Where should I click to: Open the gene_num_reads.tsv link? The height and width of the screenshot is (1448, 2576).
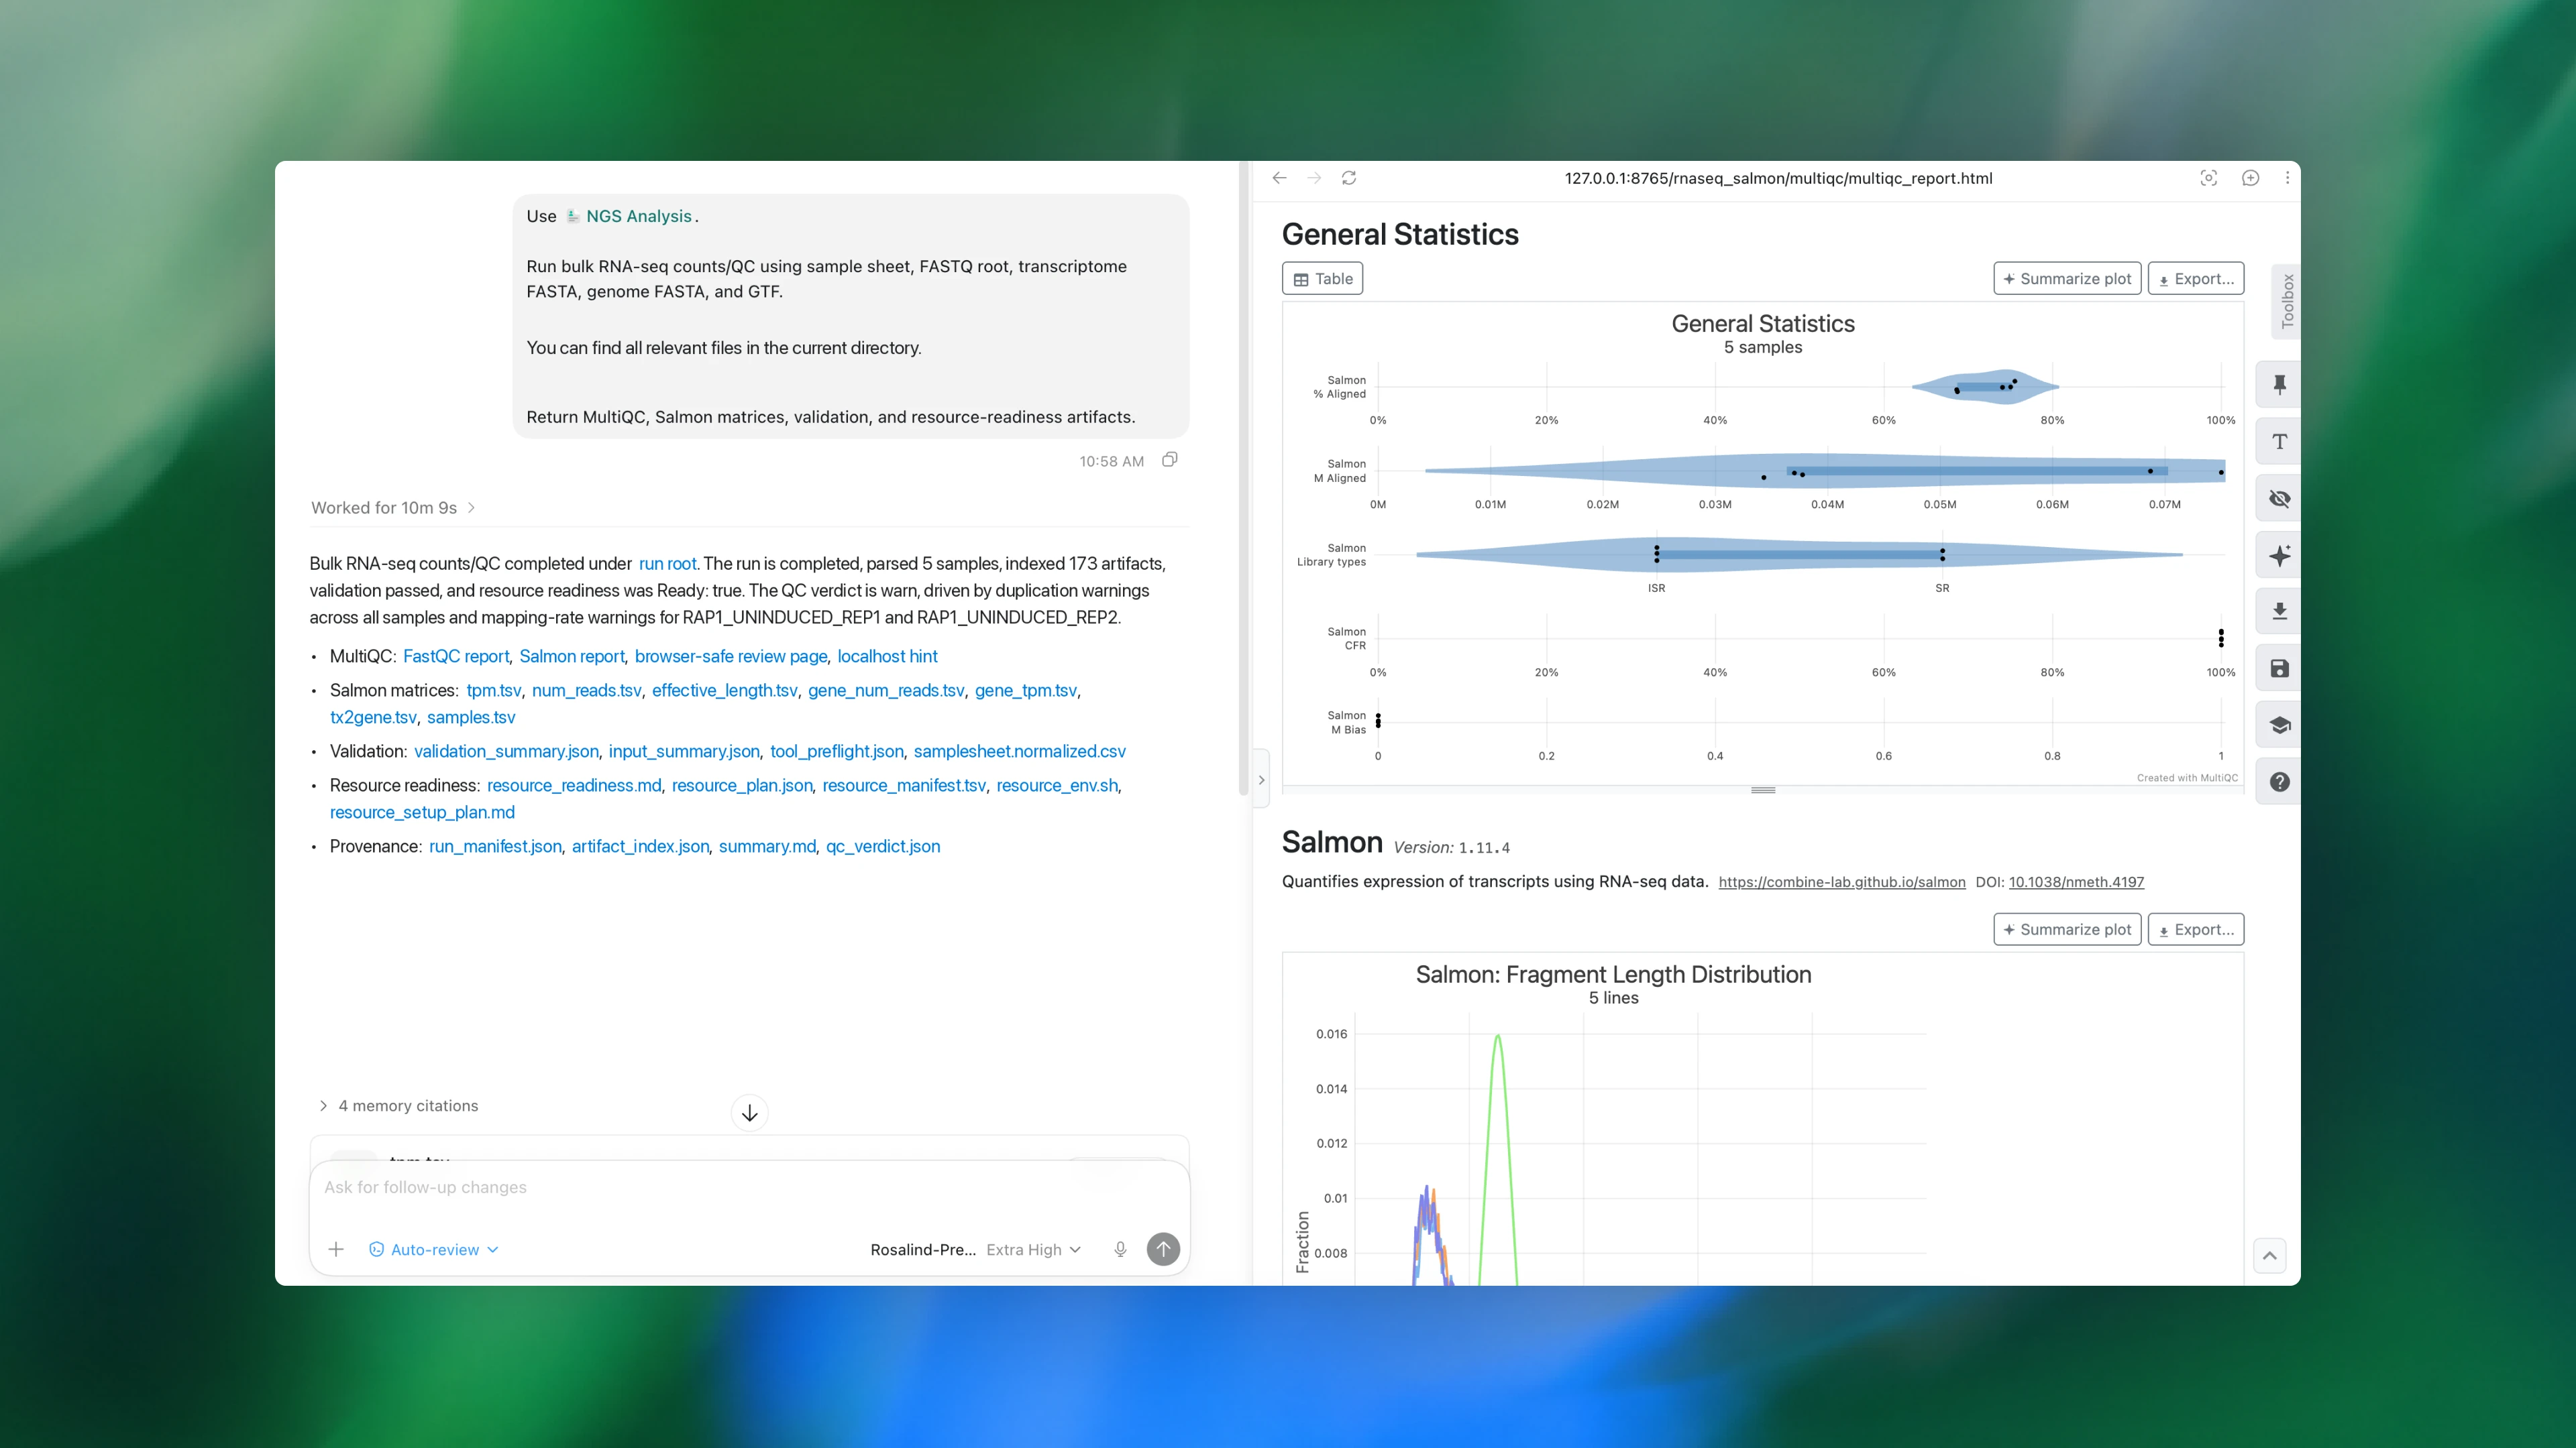click(886, 690)
